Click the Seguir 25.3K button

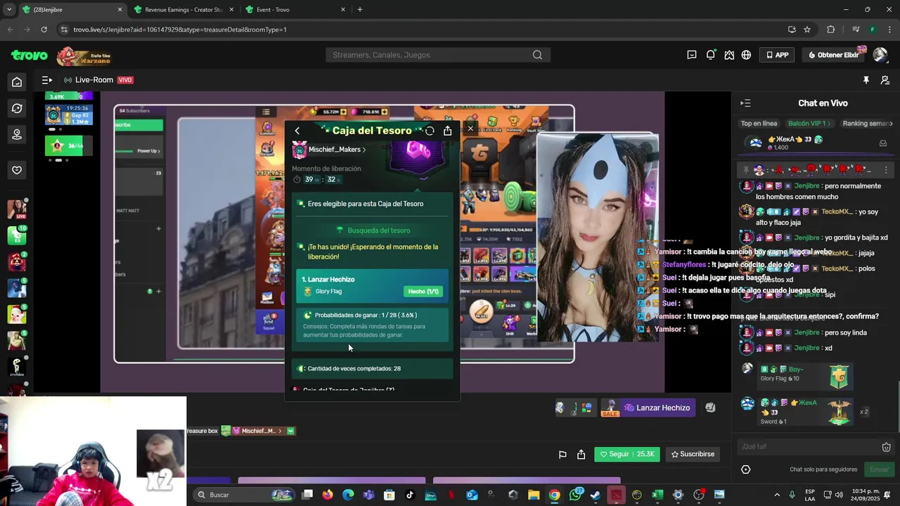pos(626,454)
